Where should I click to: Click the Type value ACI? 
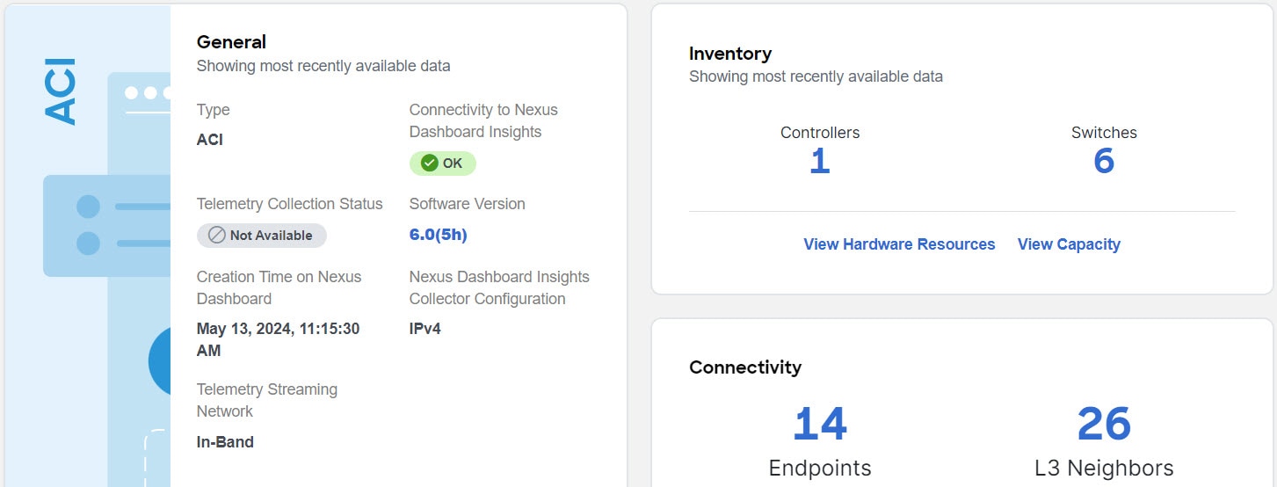click(210, 140)
